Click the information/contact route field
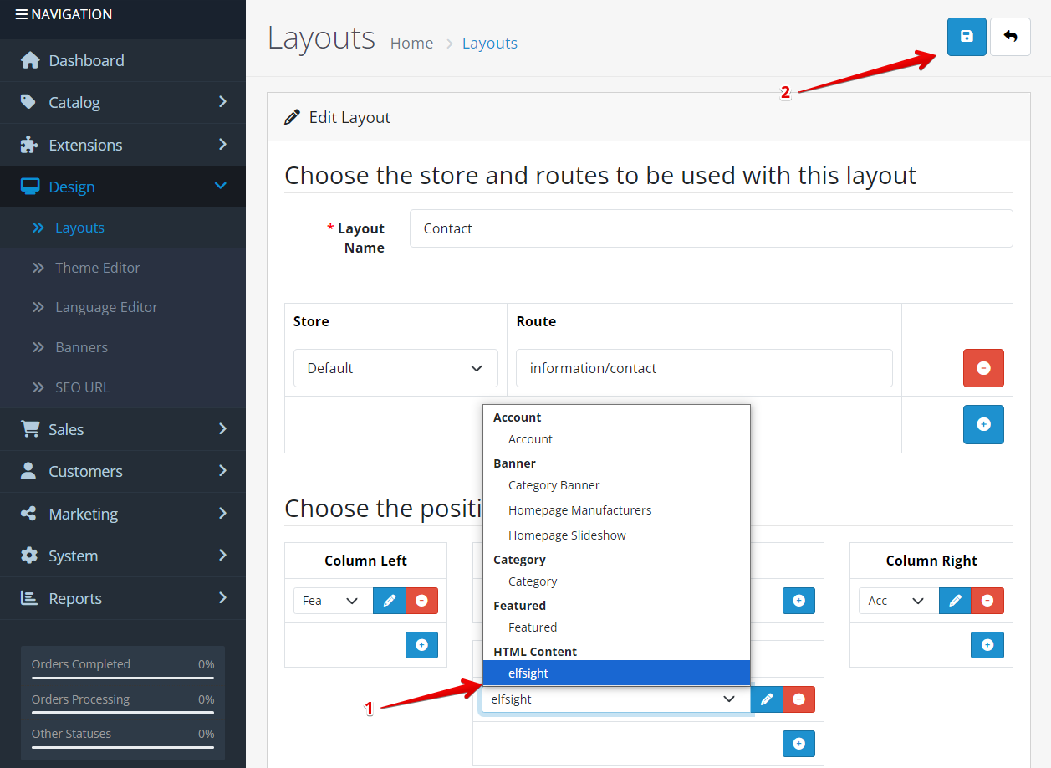1051x768 pixels. [x=704, y=368]
